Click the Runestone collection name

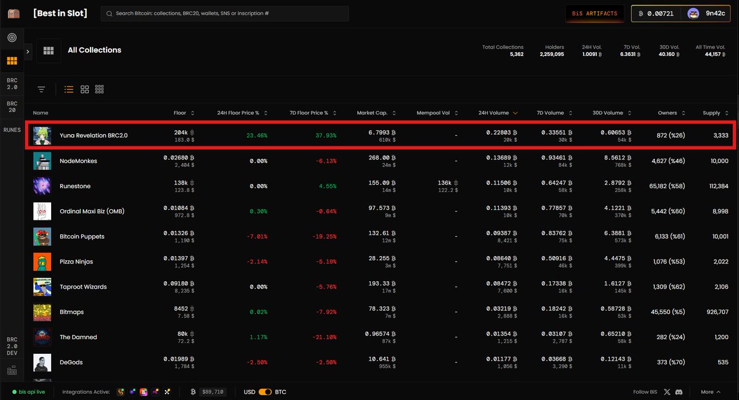tap(76, 186)
